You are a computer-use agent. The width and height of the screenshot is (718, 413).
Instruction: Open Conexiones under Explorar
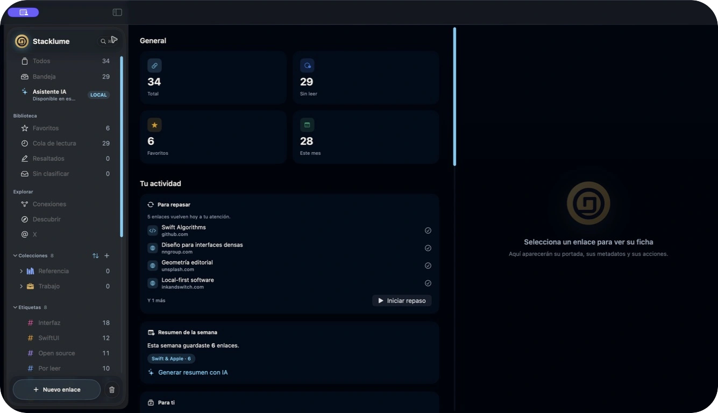[x=65, y=204]
